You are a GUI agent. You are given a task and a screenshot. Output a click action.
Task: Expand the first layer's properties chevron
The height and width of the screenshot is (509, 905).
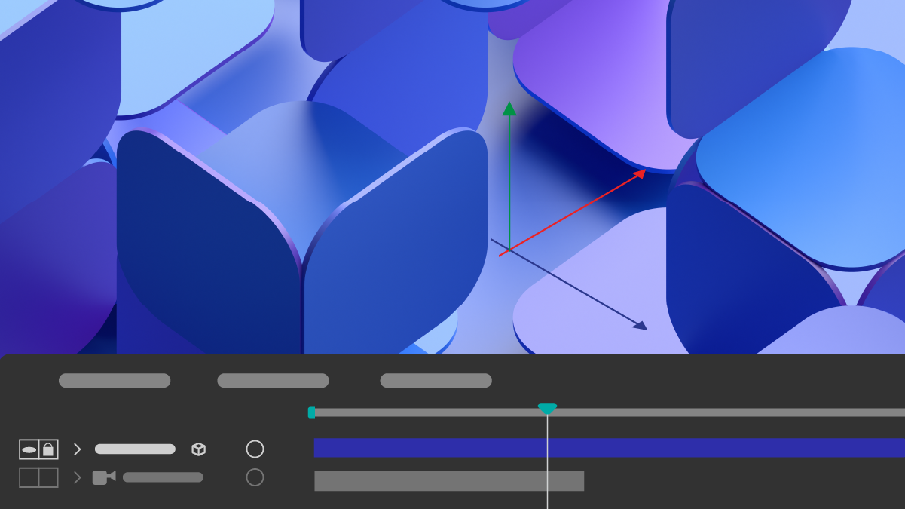tap(76, 449)
